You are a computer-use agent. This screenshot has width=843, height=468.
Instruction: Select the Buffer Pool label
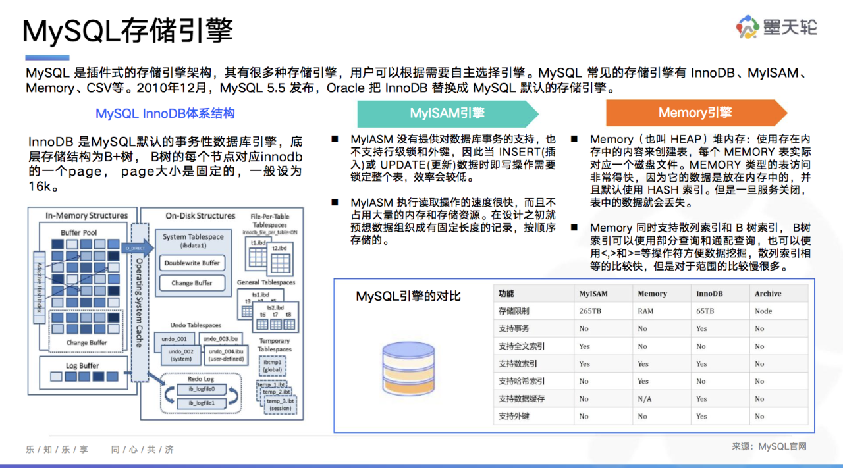pyautogui.click(x=79, y=232)
